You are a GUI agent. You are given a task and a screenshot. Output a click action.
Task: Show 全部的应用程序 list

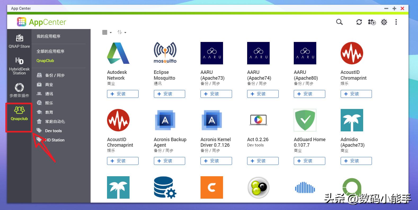coord(50,51)
